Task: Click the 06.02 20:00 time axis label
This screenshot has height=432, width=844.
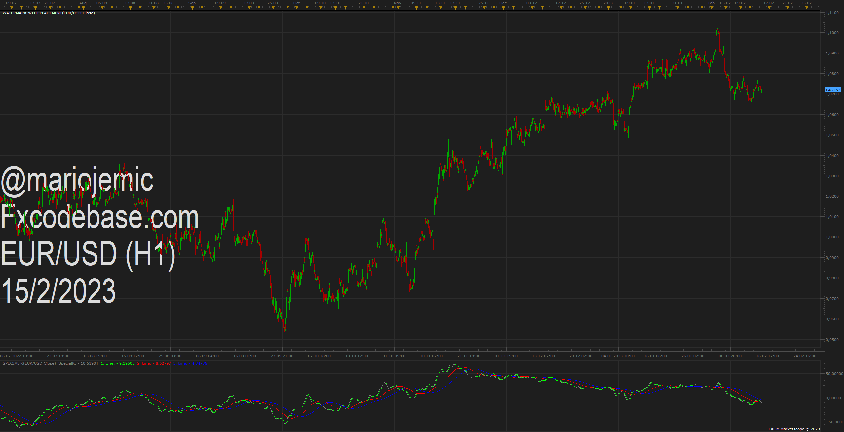Action: (730, 356)
